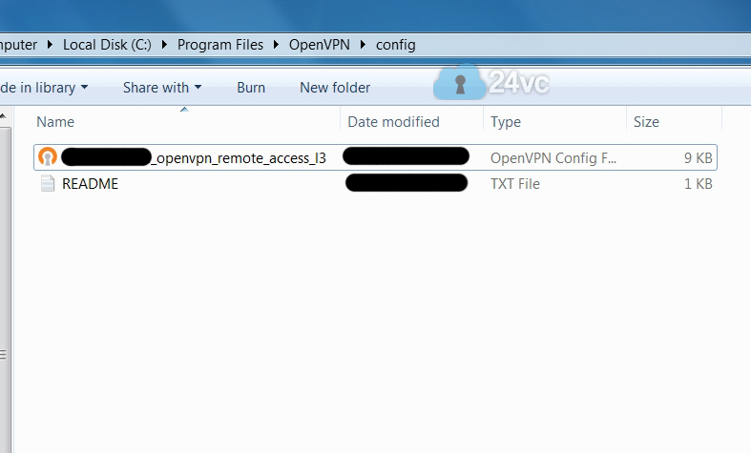Expand arrow before Local Disk (C:) breadcrumb

click(x=50, y=45)
